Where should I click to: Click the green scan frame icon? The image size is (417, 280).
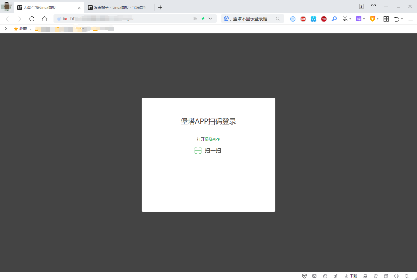coord(198,150)
